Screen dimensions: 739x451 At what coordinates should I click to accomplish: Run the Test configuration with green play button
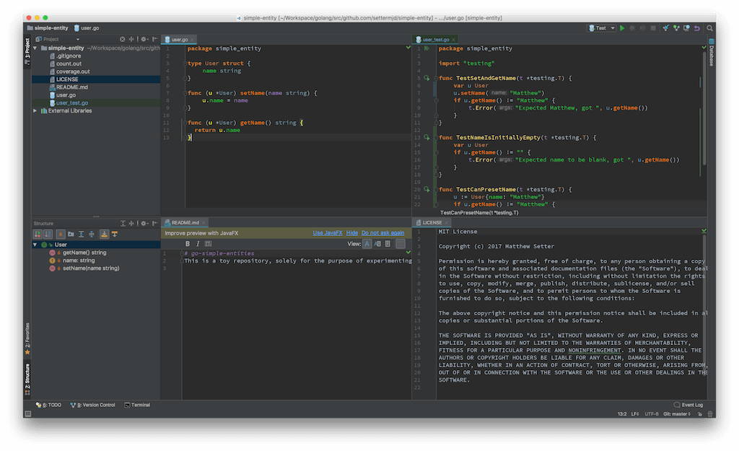[622, 27]
